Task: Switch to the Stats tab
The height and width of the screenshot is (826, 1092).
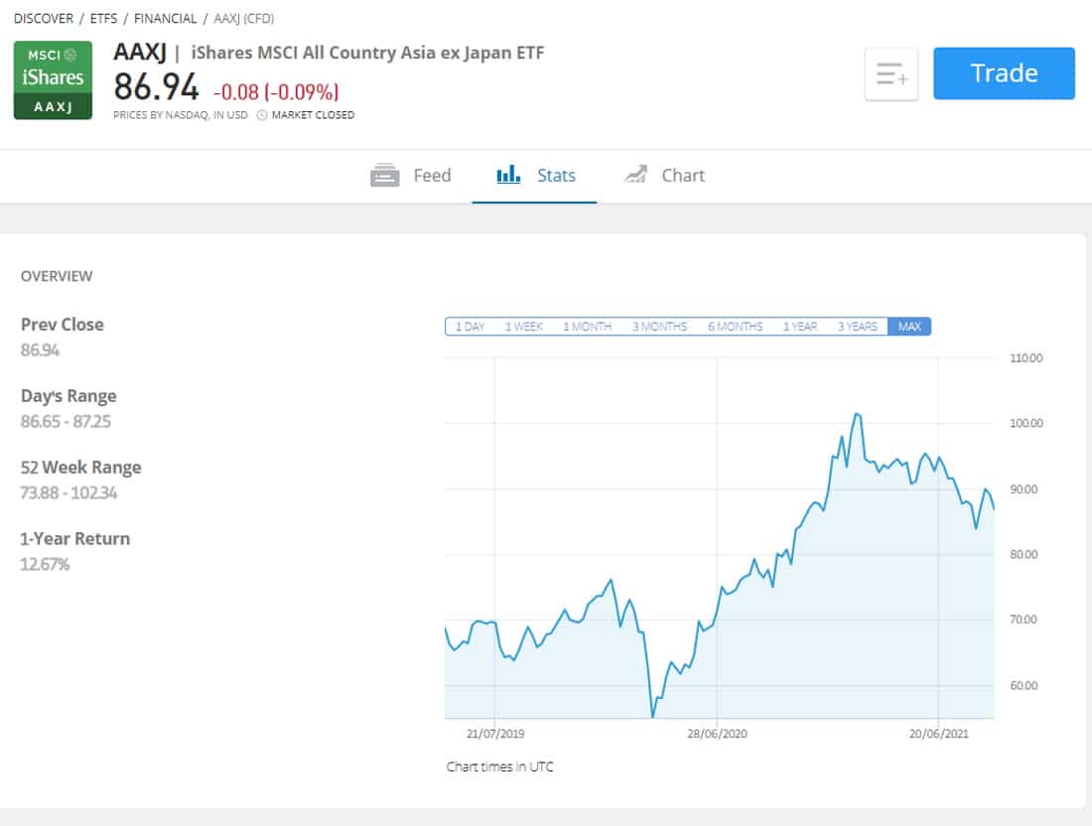Action: point(535,176)
